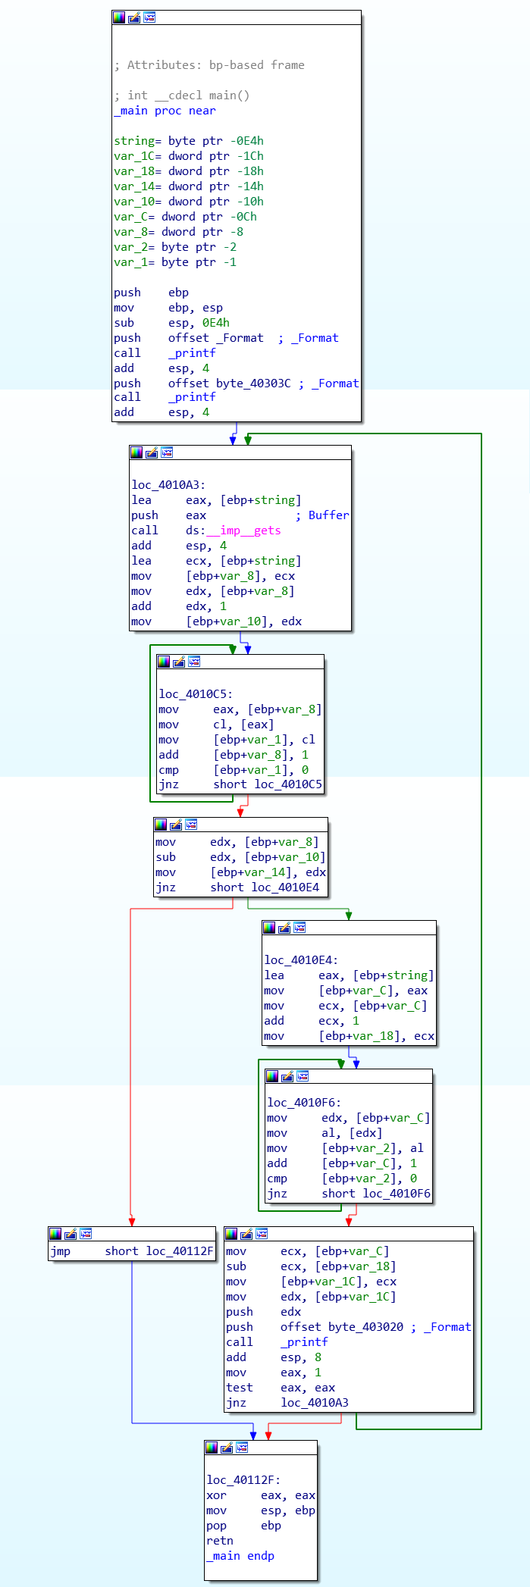530x1587 pixels.
Task: Click the pencil icon on the loc_4010A3 node
Action: [152, 452]
